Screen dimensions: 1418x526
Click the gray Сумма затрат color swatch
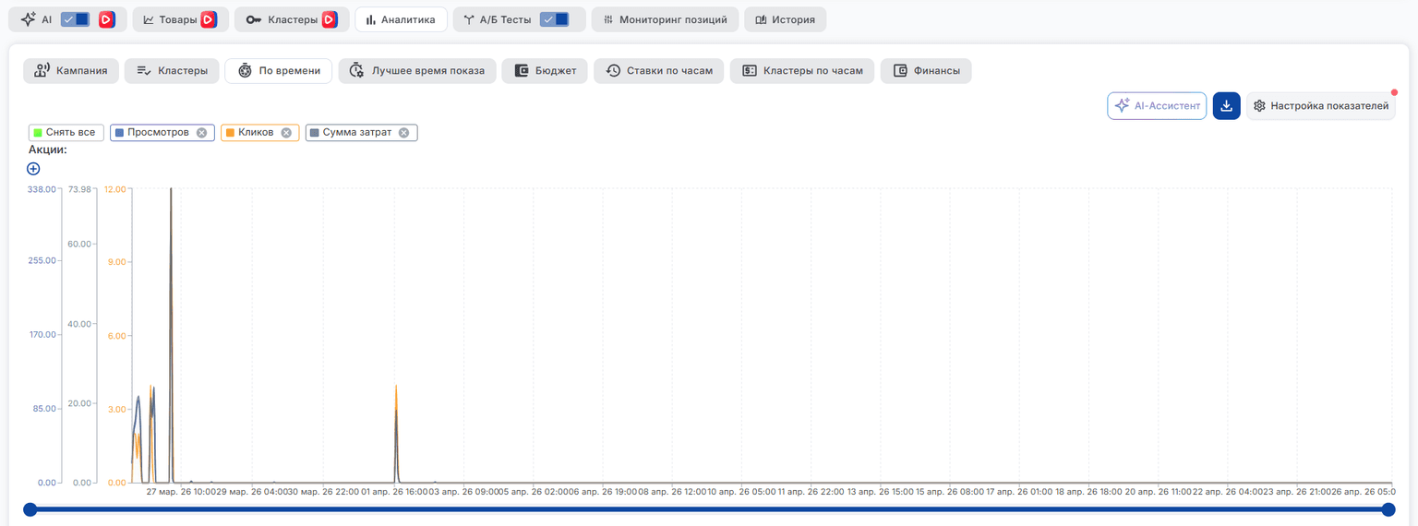[315, 133]
